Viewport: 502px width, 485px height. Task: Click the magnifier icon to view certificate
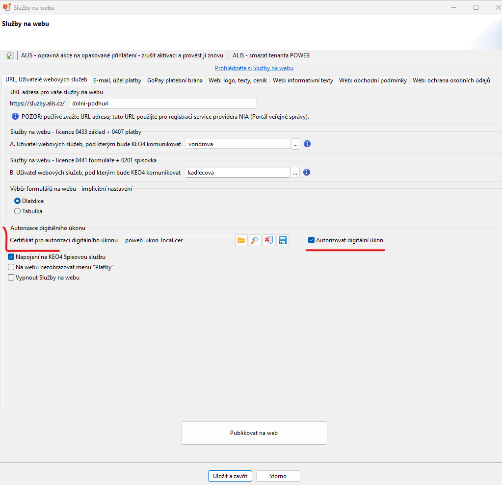click(x=255, y=240)
